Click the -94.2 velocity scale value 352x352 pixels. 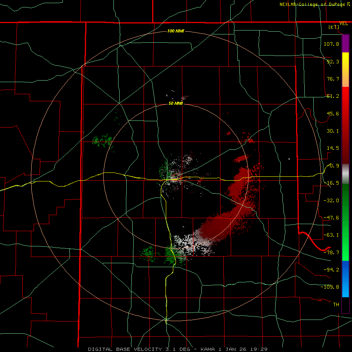(331, 270)
